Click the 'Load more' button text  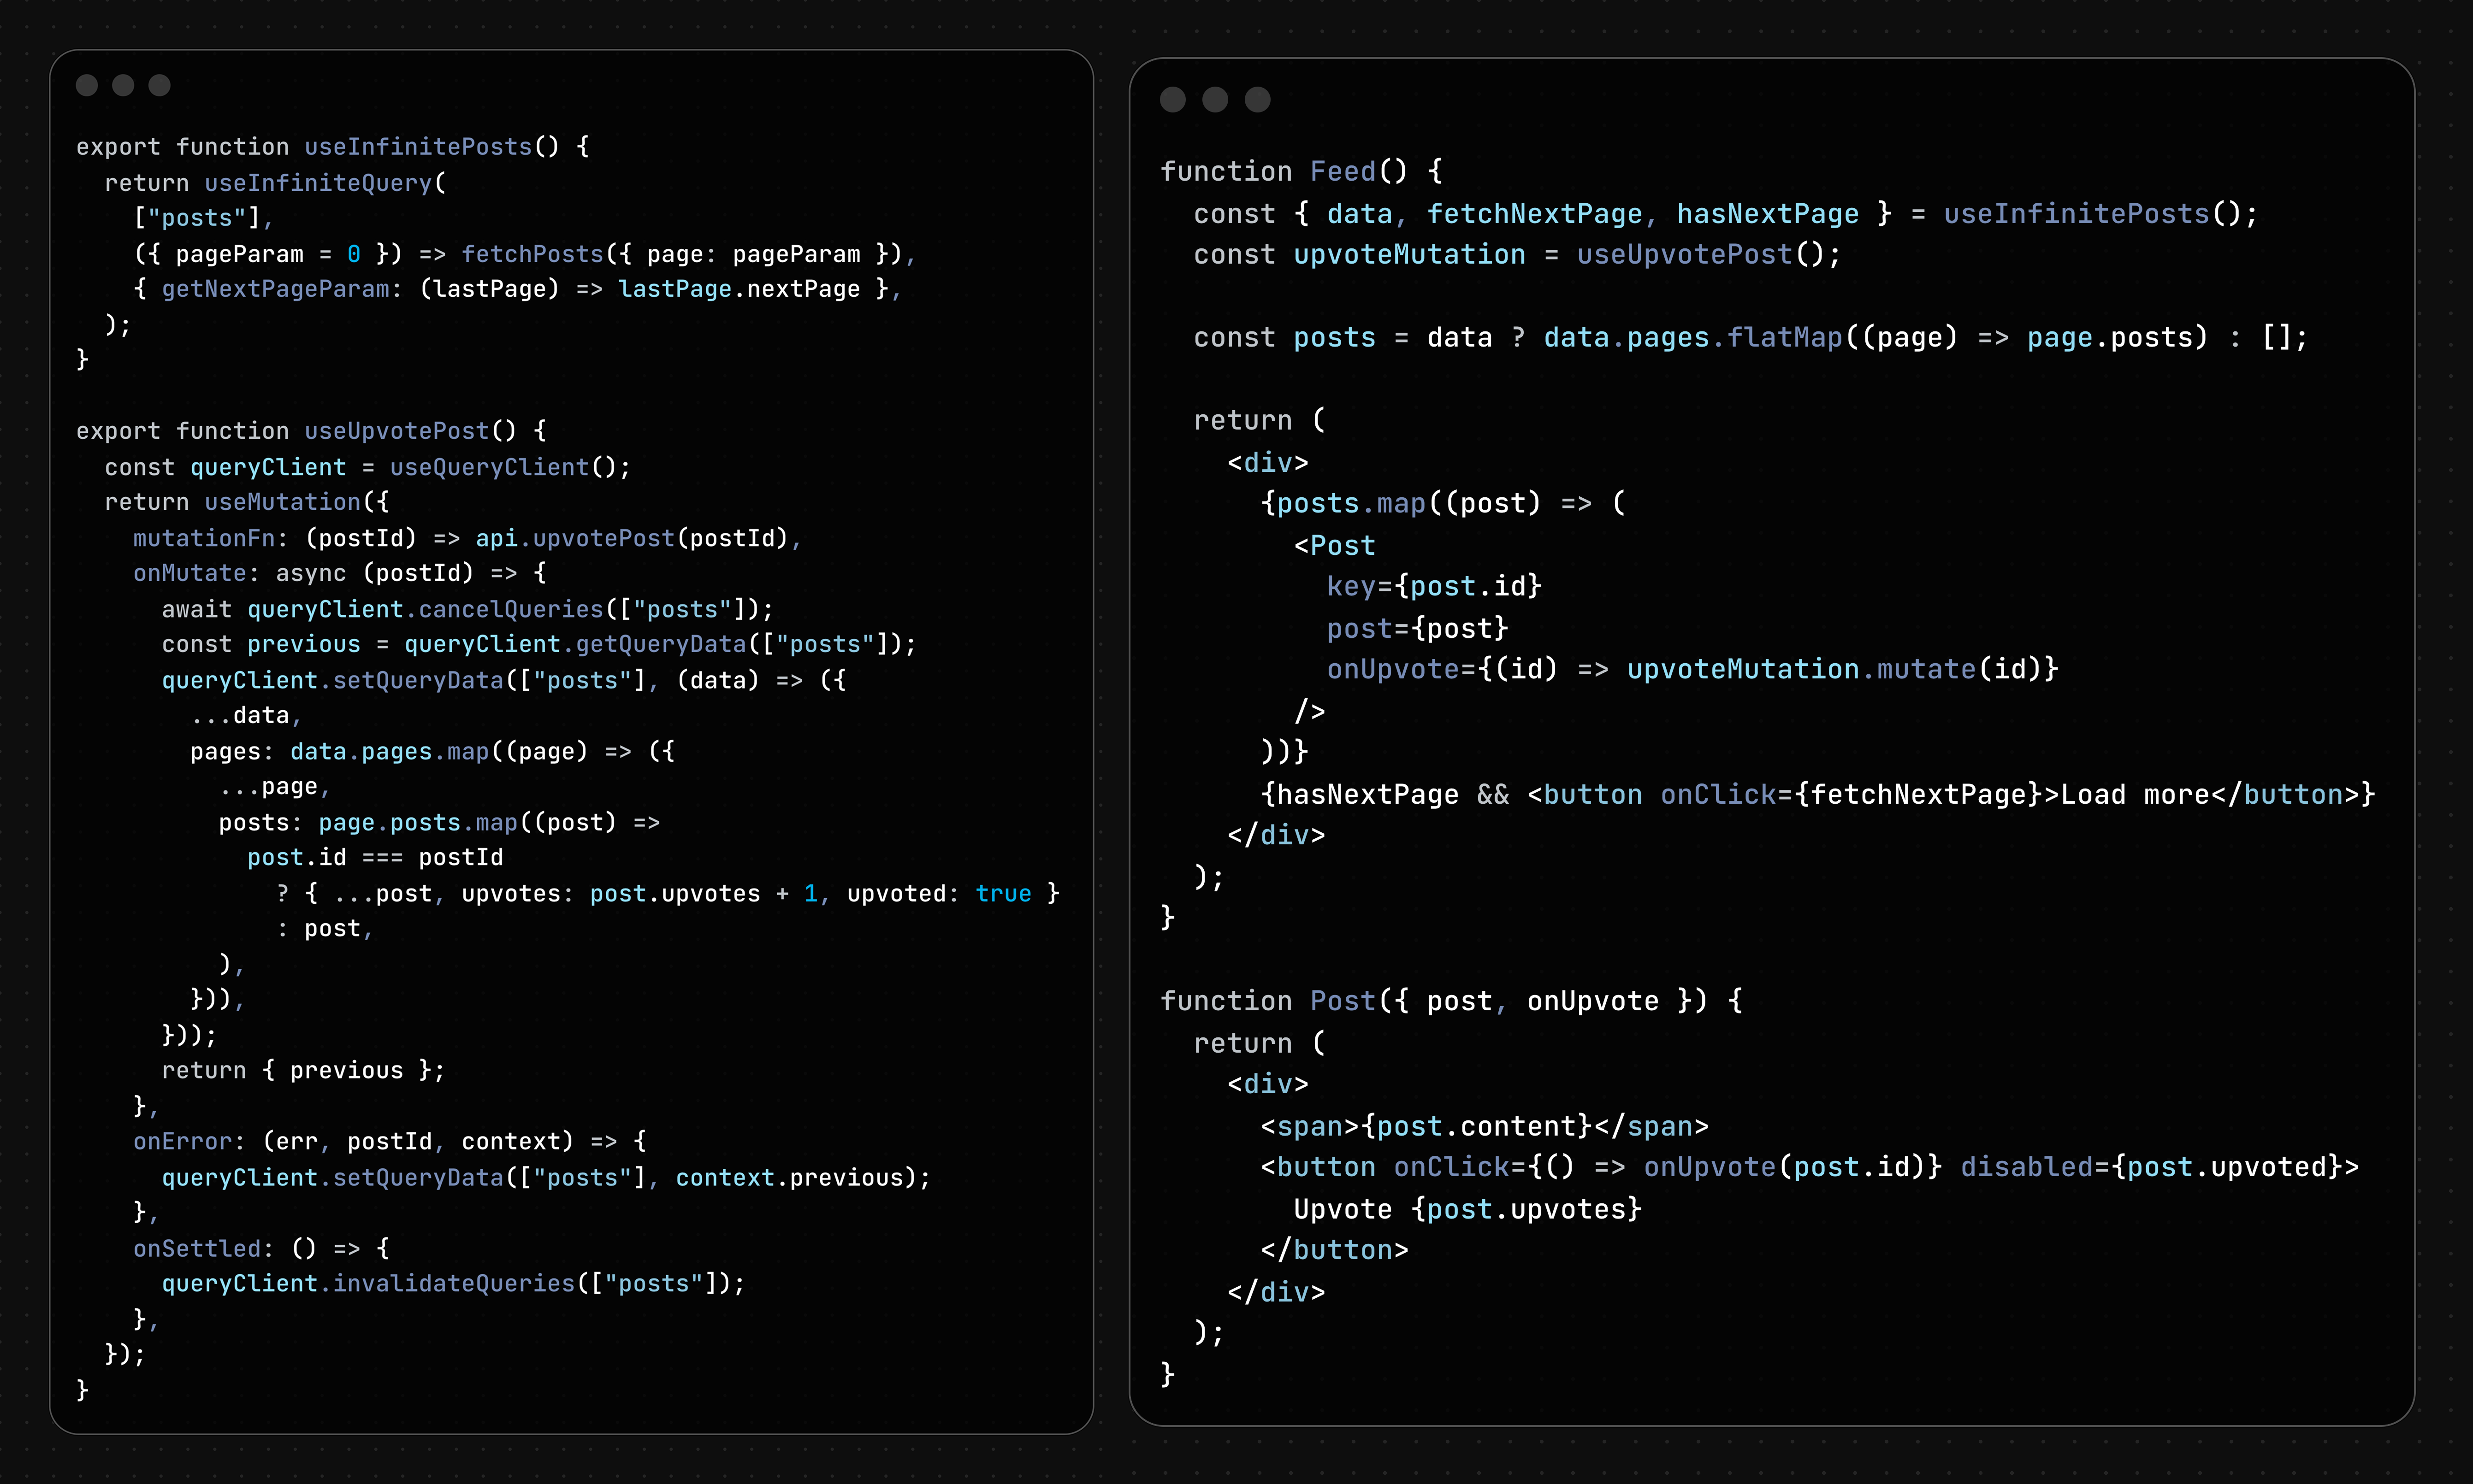coord(2135,795)
